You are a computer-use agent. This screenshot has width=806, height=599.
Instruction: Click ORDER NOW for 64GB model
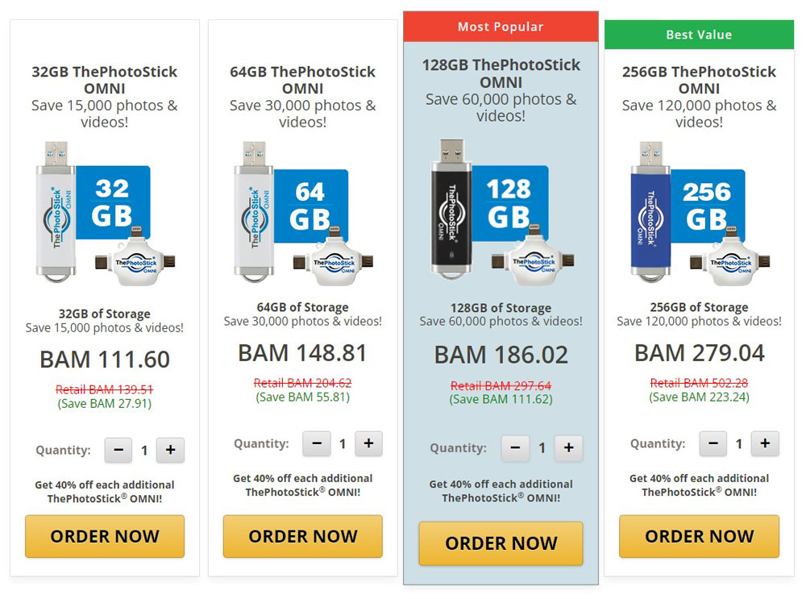point(303,536)
